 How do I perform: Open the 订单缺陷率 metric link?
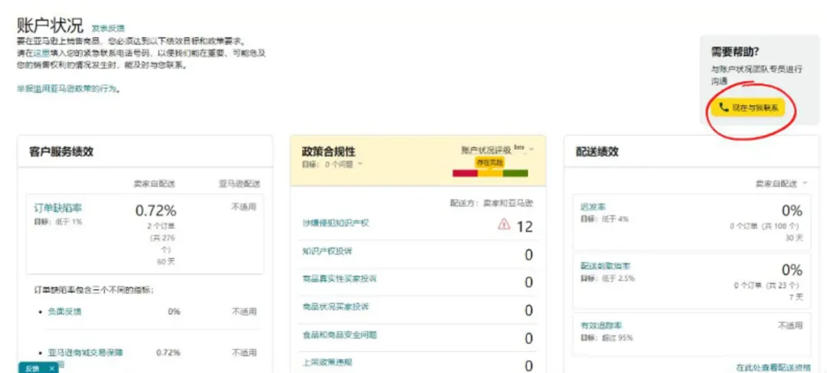[58, 208]
